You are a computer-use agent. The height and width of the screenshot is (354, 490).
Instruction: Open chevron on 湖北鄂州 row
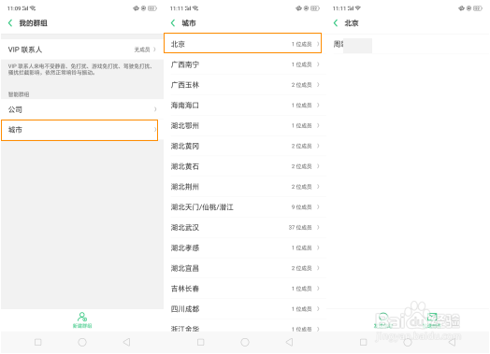point(318,125)
